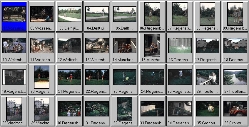The width and height of the screenshot is (249, 127).
Task: Click the 10.Weltenb boat thumbnail
Action: pyautogui.click(x=14, y=46)
